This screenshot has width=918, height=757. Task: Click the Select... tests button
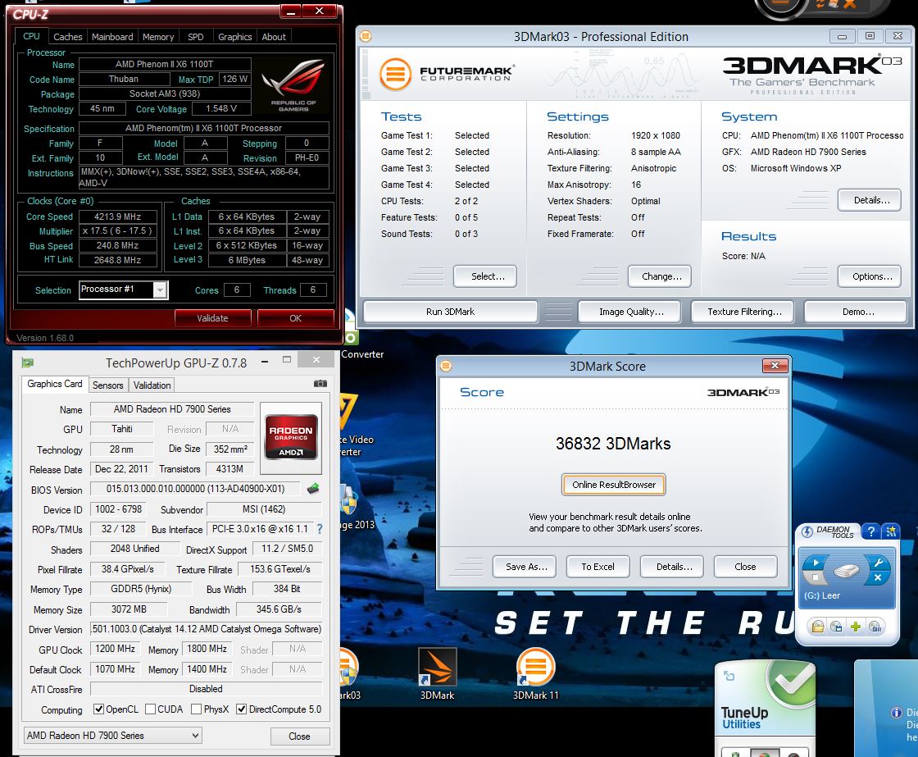coord(484,276)
